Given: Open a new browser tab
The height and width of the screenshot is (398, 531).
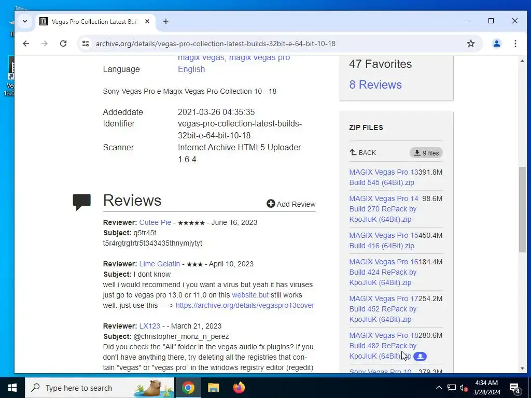Looking at the screenshot, I should point(165,21).
